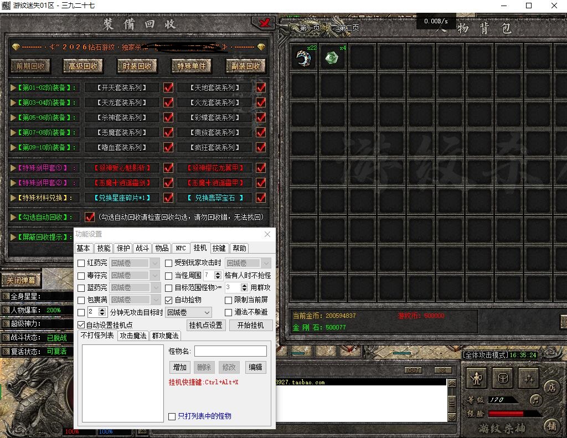The width and height of the screenshot is (567, 438).
Task: Select the crescent item stacked x22 in the bag
Action: pyautogui.click(x=304, y=58)
